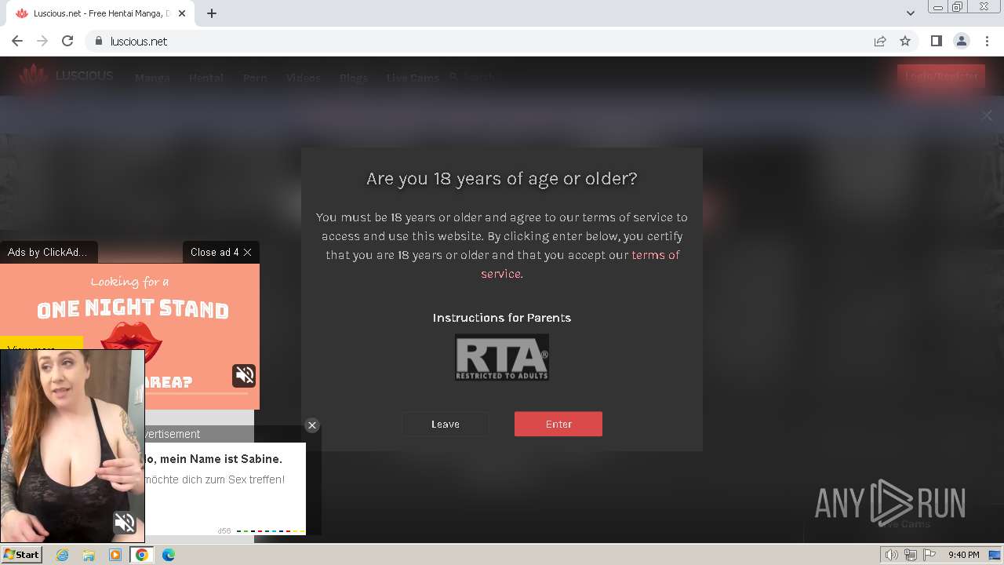This screenshot has height=565, width=1004.
Task: Go back to the previous page
Action: click(17, 41)
